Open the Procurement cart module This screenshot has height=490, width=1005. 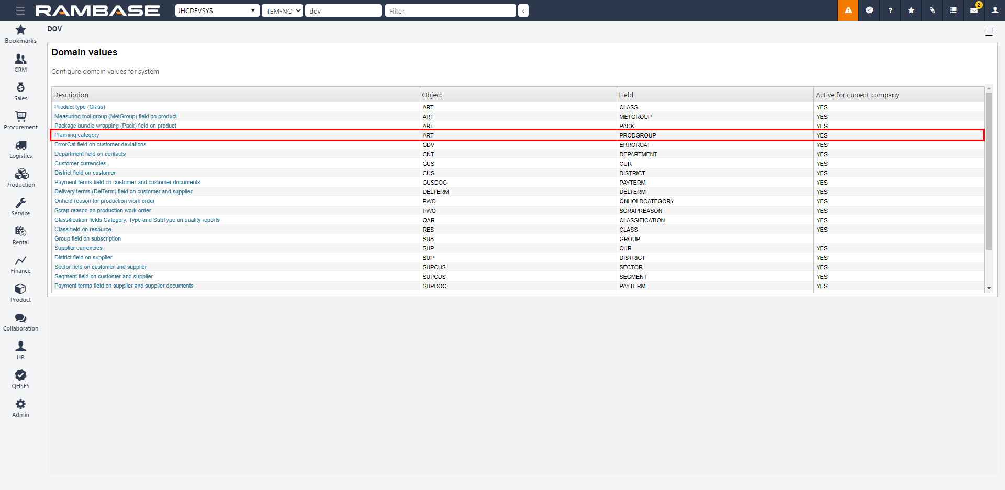point(20,120)
